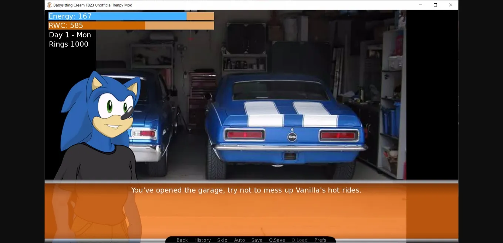Click the greyed-out Q.Load button
The image size is (503, 243).
pyautogui.click(x=299, y=240)
